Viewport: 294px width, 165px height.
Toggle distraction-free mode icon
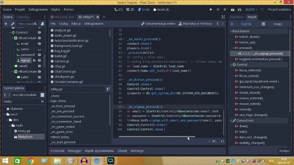coord(223,17)
